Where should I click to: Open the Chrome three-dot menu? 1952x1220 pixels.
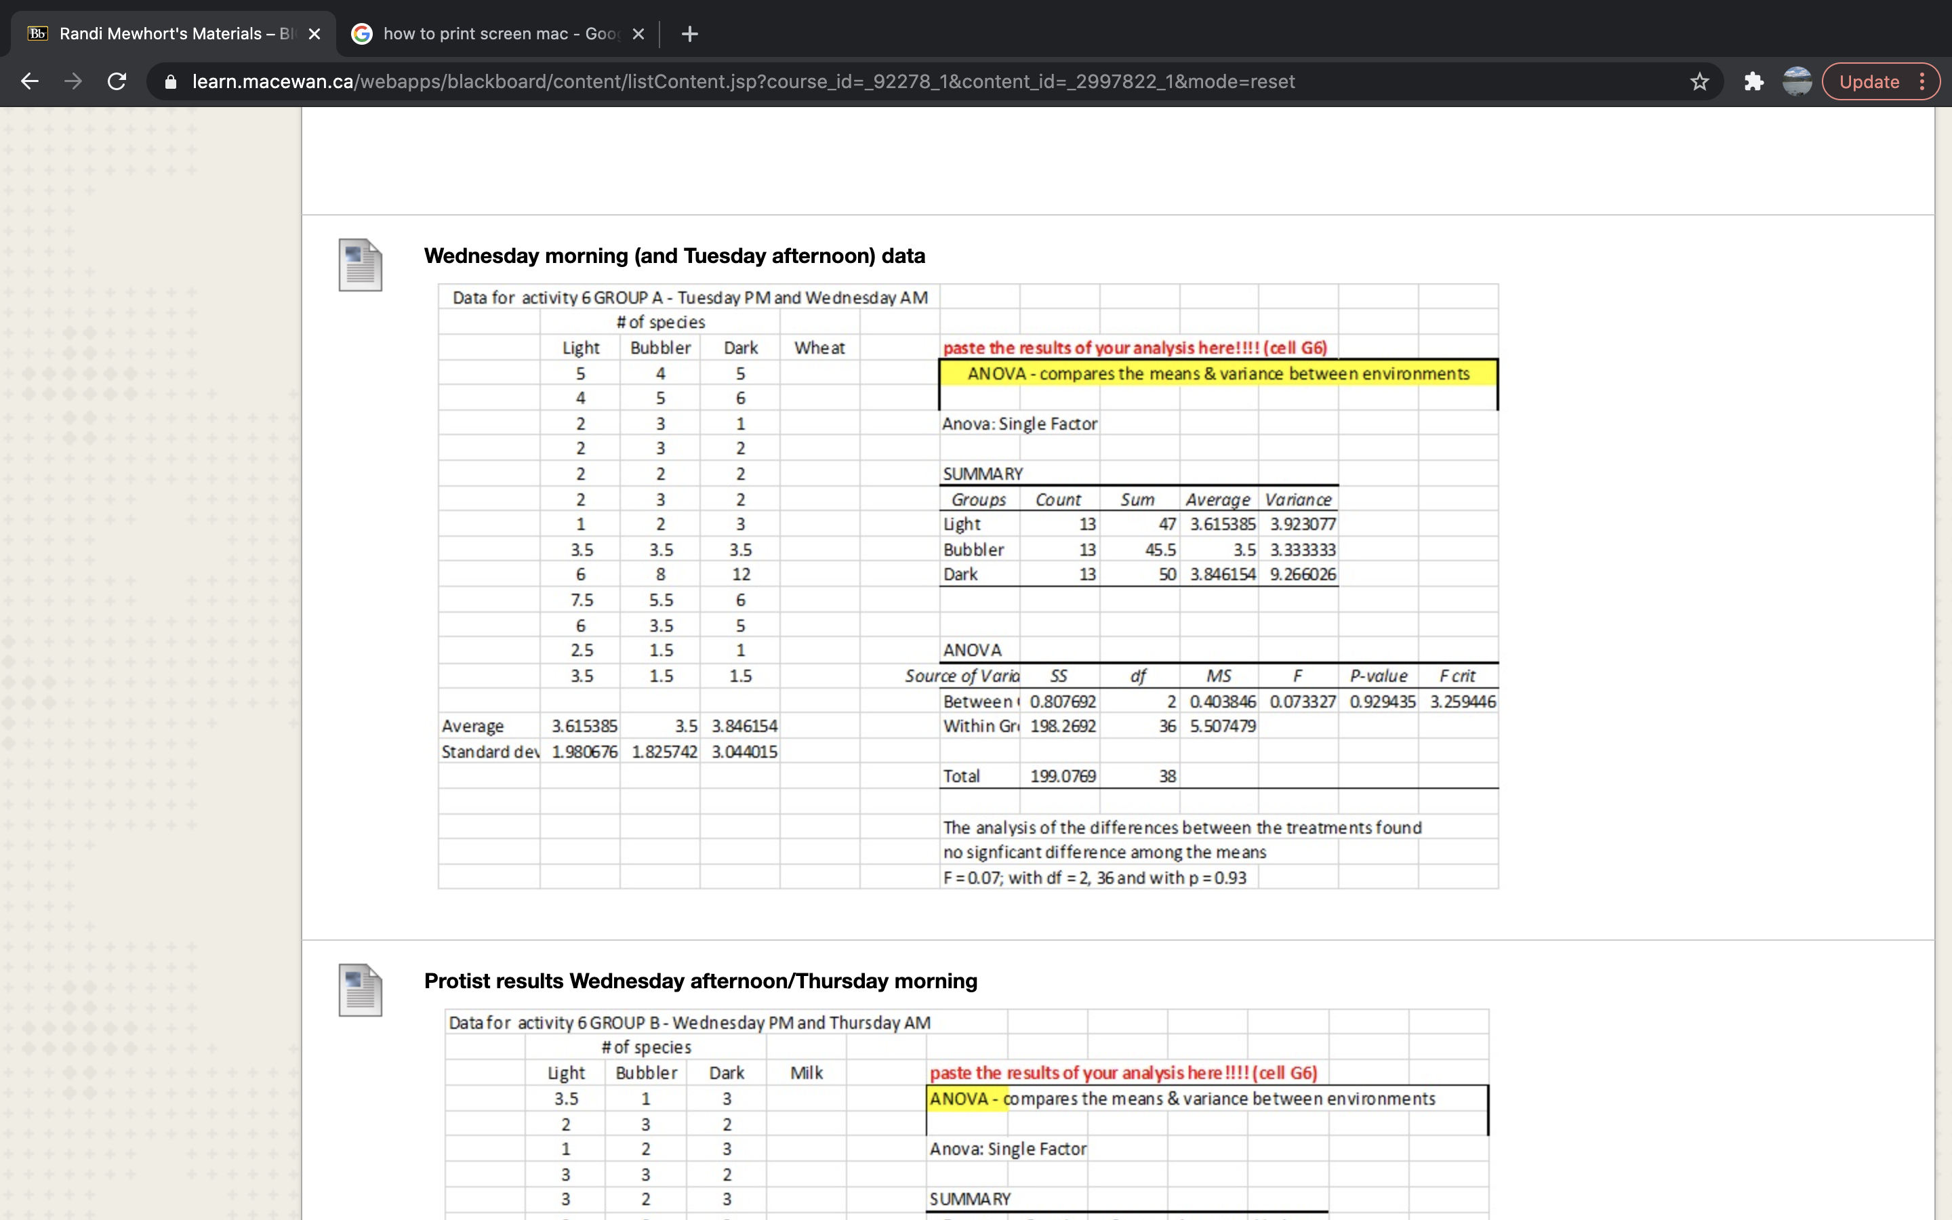(x=1923, y=81)
